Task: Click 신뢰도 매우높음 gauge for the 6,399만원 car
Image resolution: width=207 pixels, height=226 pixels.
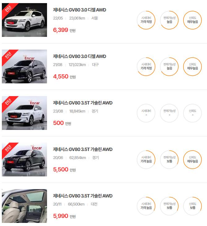Action: [x=192, y=20]
